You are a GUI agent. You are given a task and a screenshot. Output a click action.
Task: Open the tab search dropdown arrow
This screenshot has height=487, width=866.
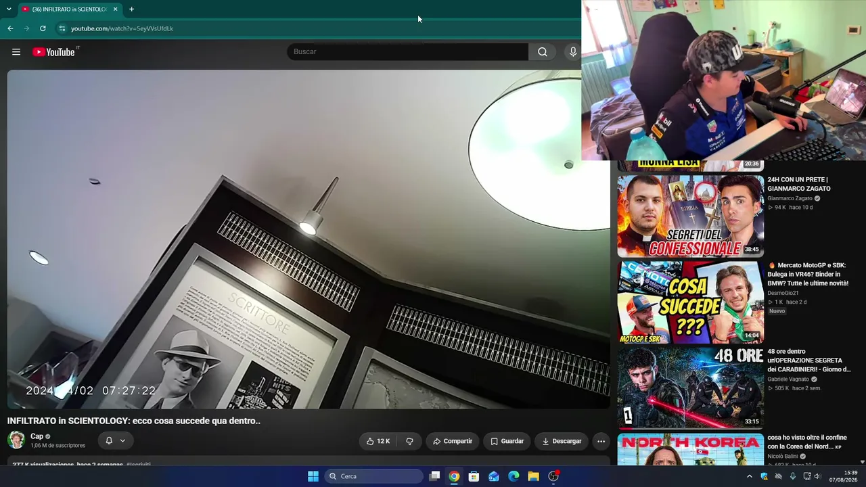pyautogui.click(x=9, y=9)
